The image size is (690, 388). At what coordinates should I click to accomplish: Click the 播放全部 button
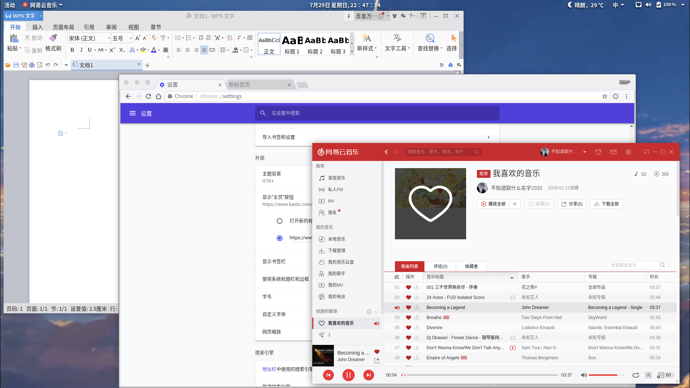point(493,204)
